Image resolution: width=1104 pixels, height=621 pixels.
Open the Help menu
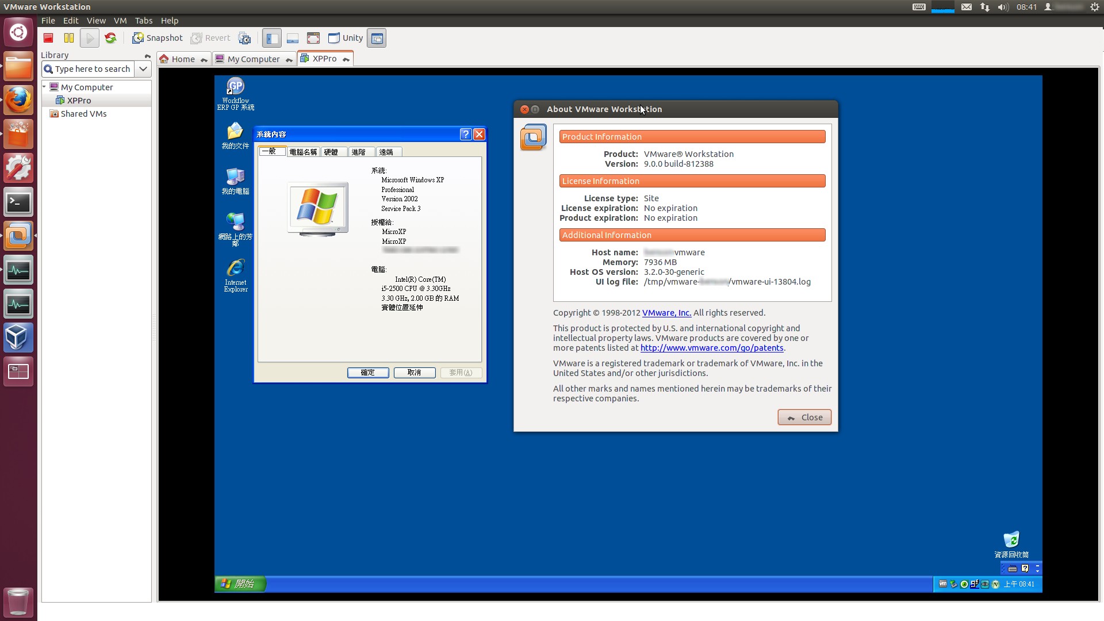coord(170,20)
